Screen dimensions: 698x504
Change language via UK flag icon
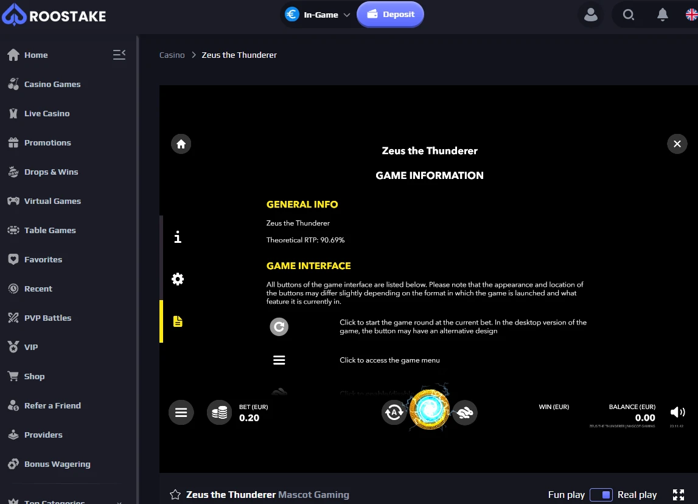point(692,15)
